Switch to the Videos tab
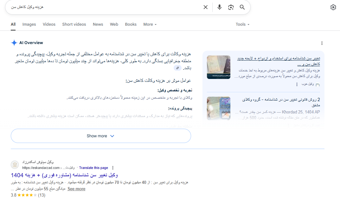 click(x=49, y=24)
